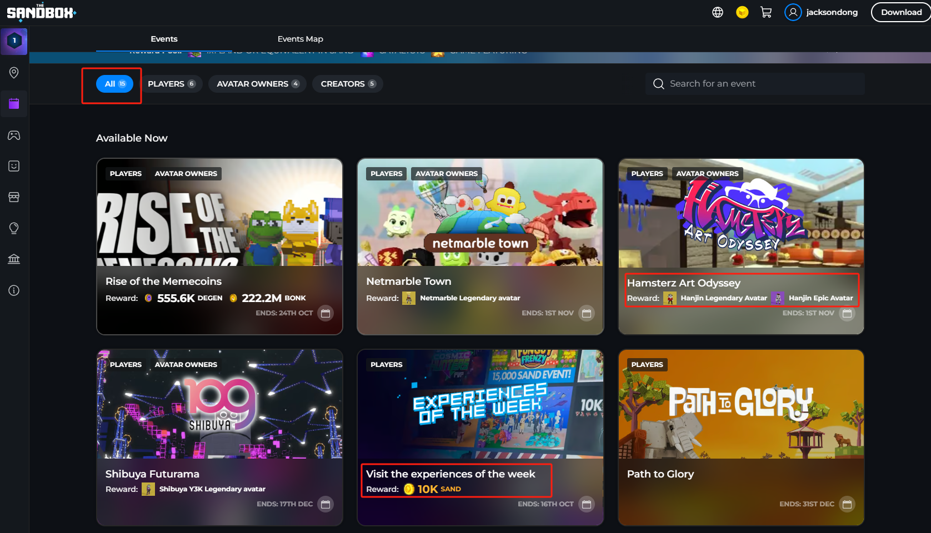This screenshot has width=931, height=533.
Task: Open Hamsterz Art Odyssey event title
Action: click(x=683, y=283)
